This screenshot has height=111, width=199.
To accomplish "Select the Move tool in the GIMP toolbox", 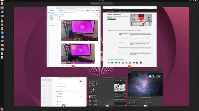I will pyautogui.click(x=89, y=82).
